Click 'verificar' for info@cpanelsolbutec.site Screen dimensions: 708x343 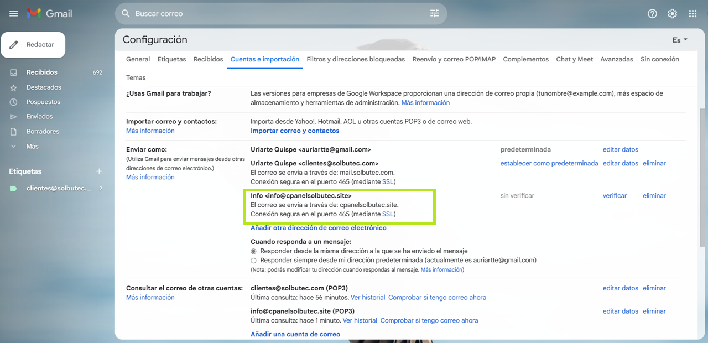pos(615,196)
